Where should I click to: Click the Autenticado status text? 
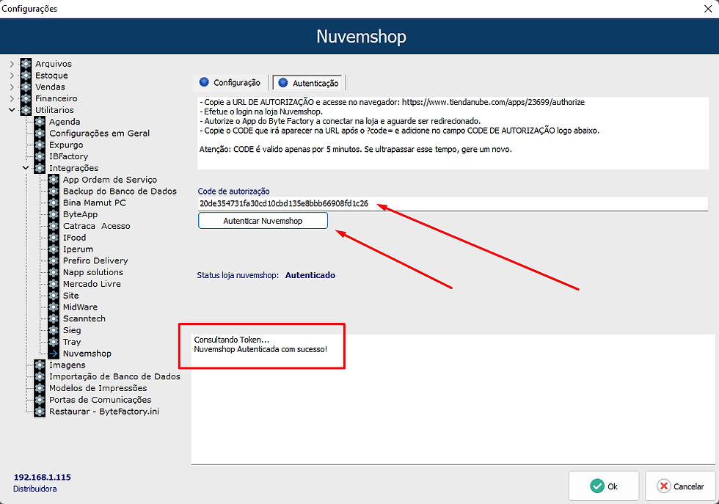click(310, 275)
